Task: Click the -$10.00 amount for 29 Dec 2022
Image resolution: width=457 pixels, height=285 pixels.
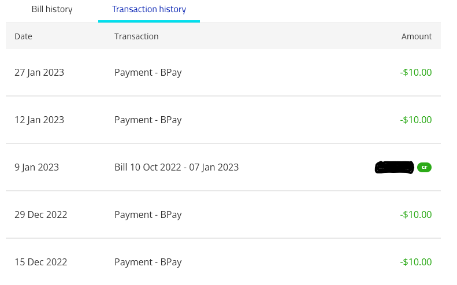Action: (x=415, y=214)
